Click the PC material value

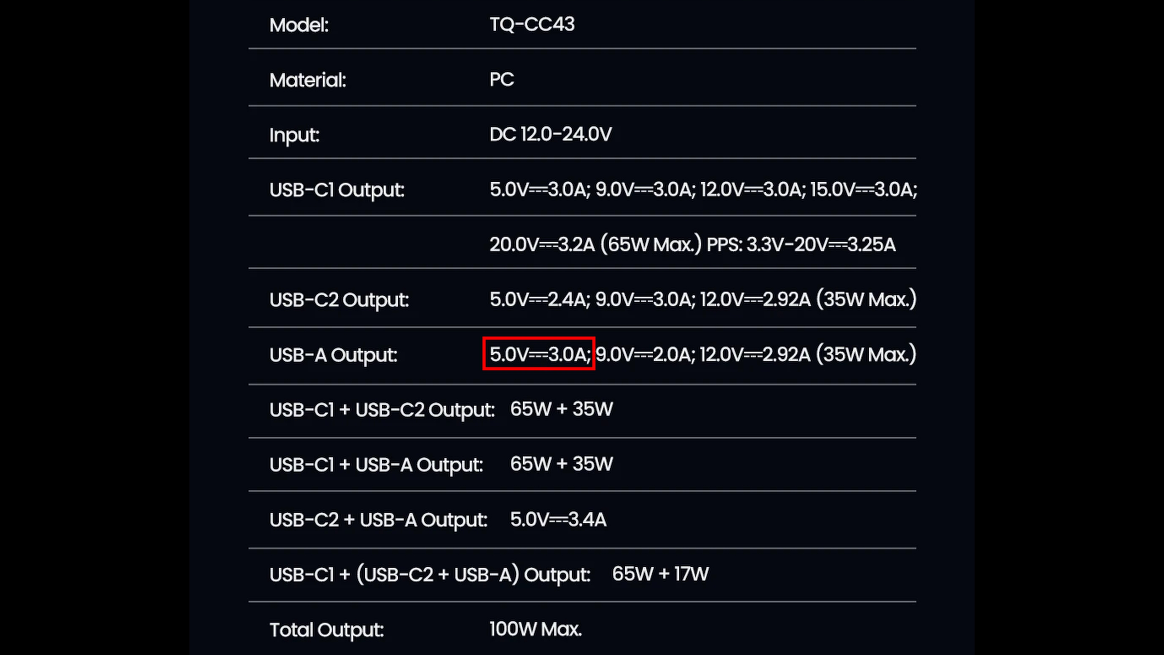pos(502,79)
